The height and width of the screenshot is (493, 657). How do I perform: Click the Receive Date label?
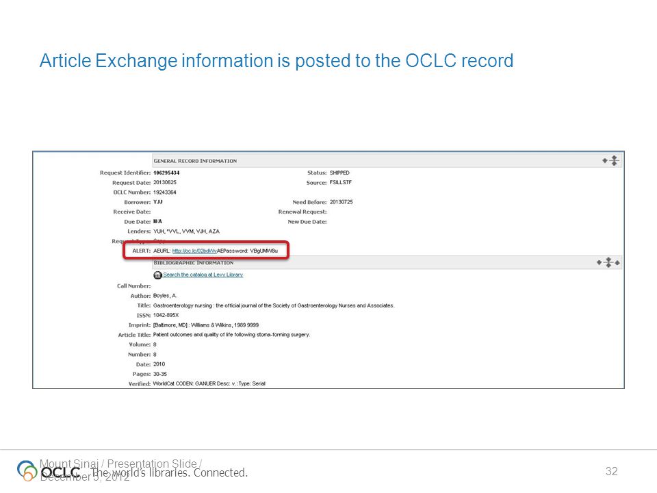(132, 212)
